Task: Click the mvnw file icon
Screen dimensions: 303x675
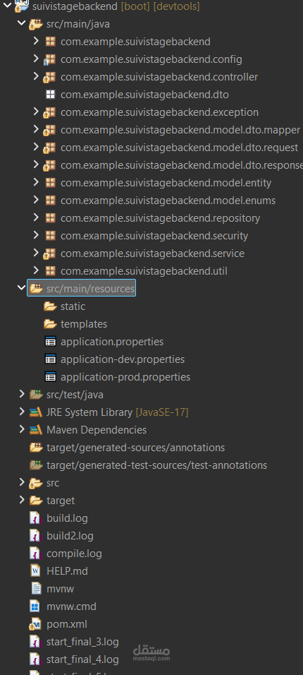Action: click(x=35, y=589)
